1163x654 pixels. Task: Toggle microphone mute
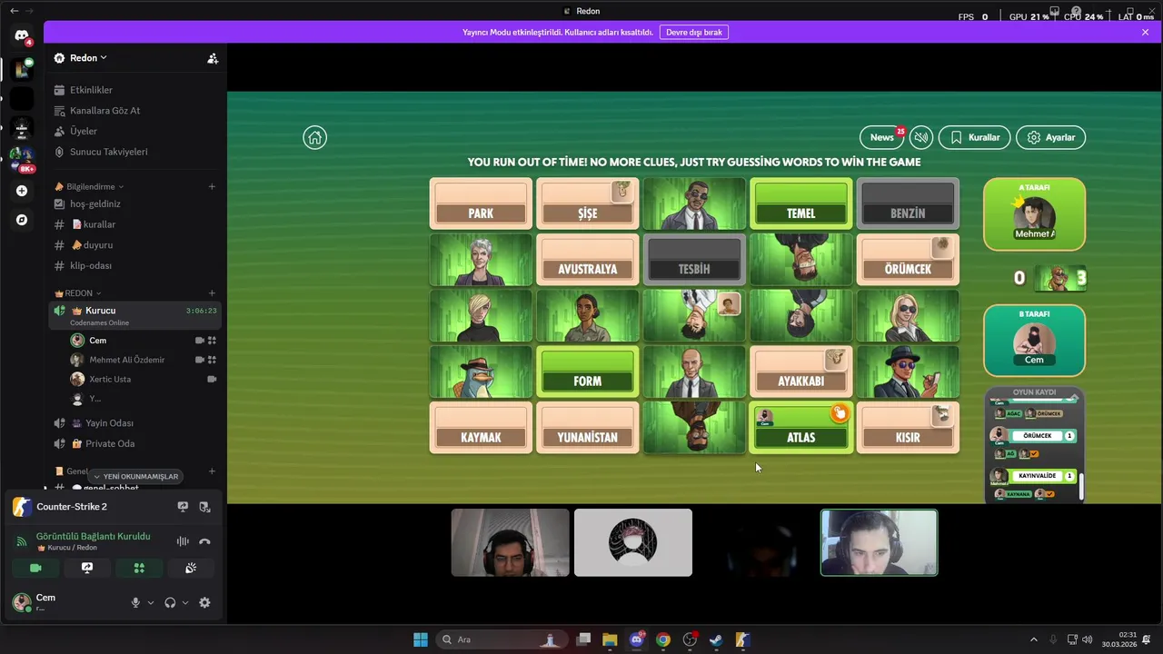point(136,602)
